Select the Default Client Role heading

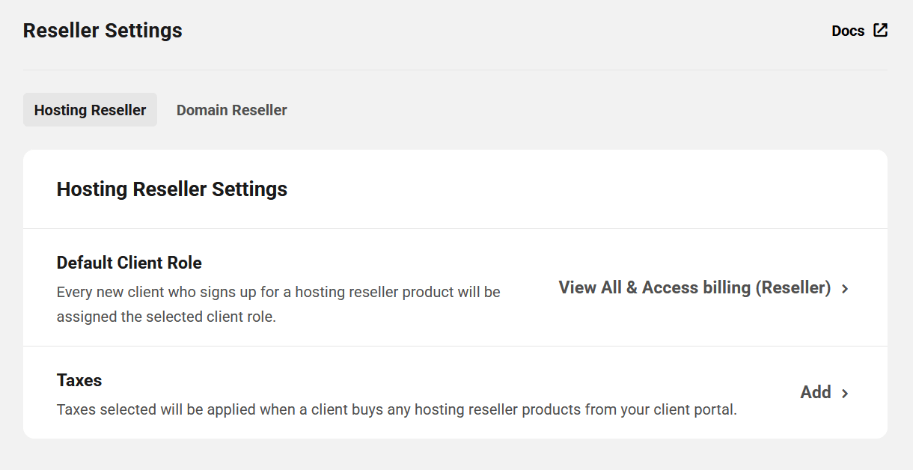[x=129, y=263]
